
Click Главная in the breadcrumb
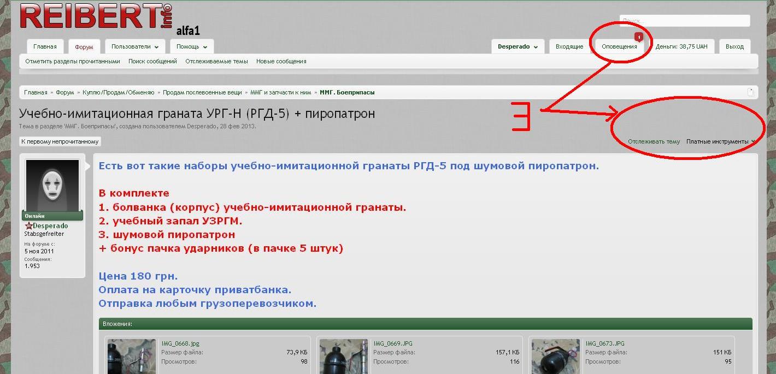pyautogui.click(x=36, y=92)
